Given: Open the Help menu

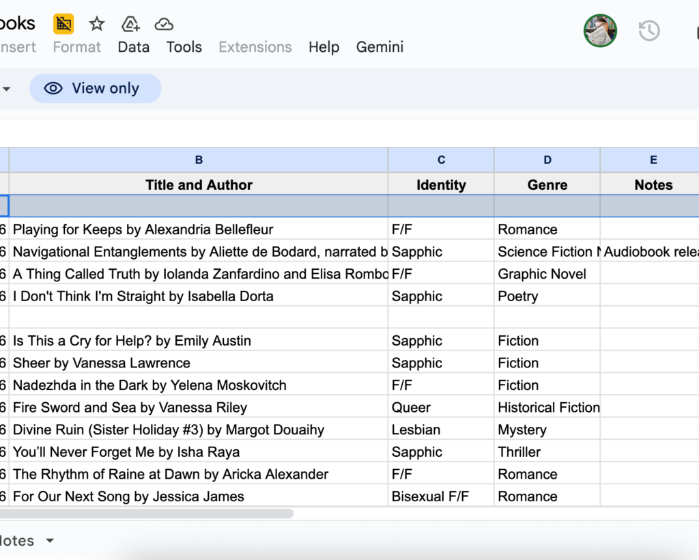Looking at the screenshot, I should tap(324, 47).
